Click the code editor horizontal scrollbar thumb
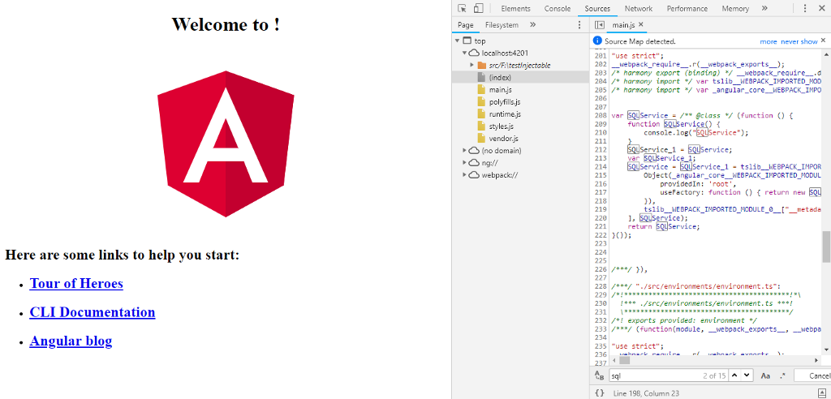The height and width of the screenshot is (399, 831). click(x=624, y=360)
